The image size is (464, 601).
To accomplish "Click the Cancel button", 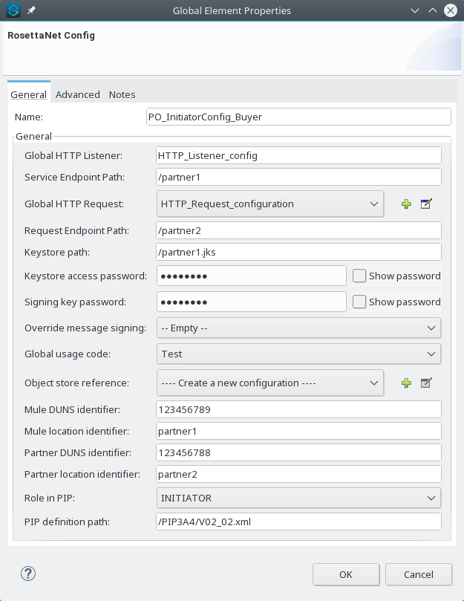I will (419, 574).
